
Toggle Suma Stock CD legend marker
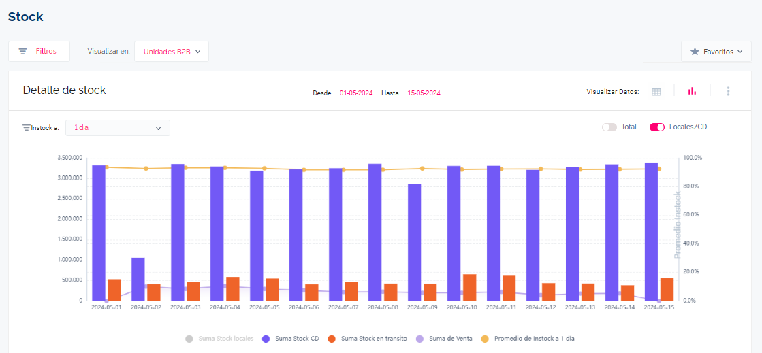[266, 338]
